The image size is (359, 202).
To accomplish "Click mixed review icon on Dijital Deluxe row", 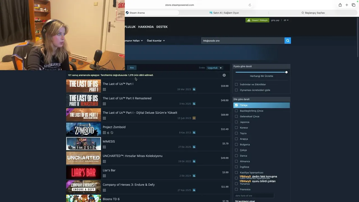I will pos(194,118).
